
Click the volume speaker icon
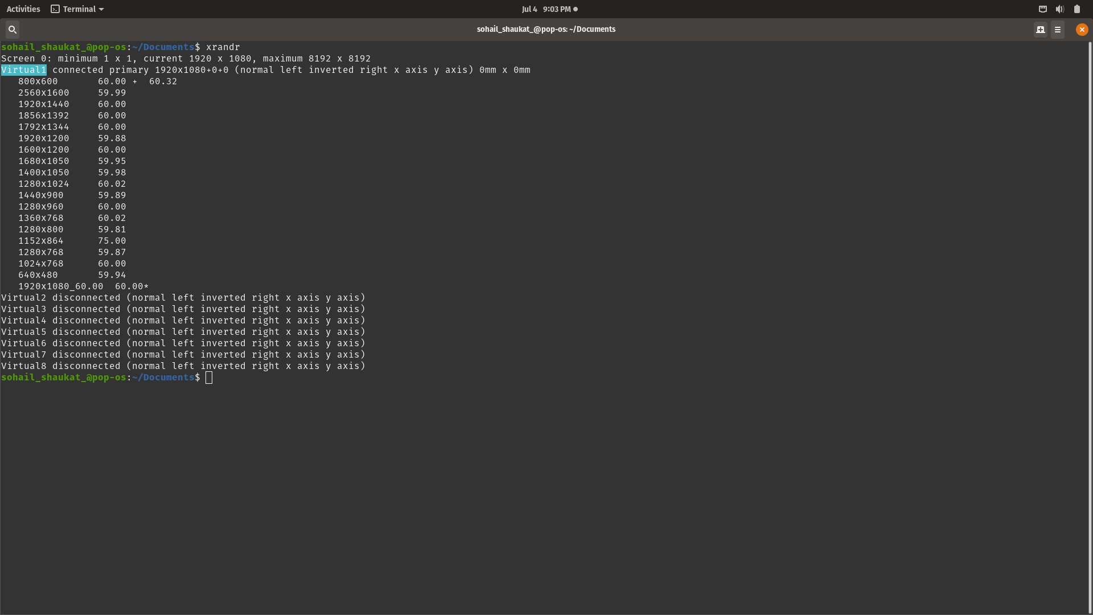click(1060, 9)
